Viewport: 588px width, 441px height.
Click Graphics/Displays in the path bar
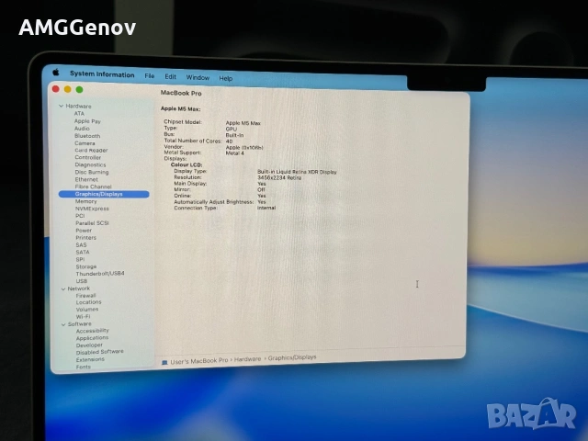(x=292, y=357)
